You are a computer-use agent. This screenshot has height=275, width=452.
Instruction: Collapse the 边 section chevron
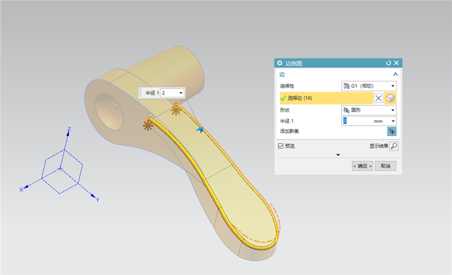point(395,74)
